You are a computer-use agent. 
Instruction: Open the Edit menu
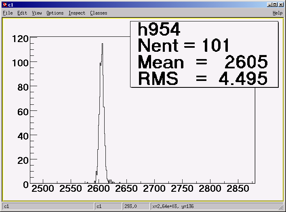(22, 13)
